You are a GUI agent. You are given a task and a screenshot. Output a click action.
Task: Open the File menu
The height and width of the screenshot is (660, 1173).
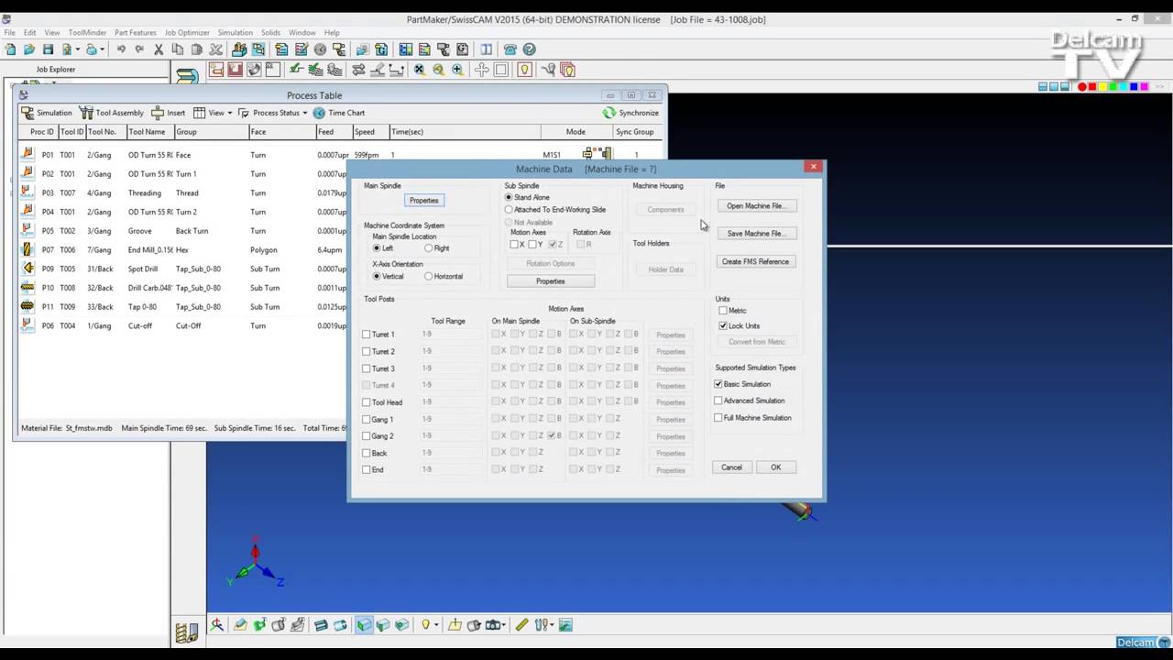click(9, 33)
